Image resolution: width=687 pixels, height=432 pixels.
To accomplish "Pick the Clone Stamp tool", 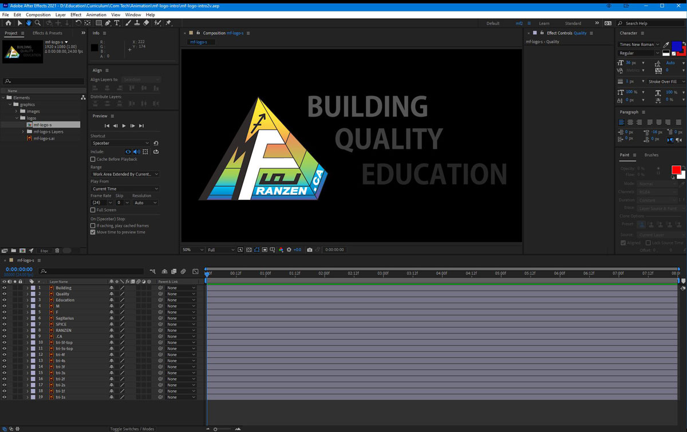I will click(x=137, y=23).
